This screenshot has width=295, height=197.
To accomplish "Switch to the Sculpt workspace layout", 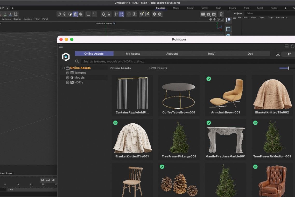I will coord(190,8).
